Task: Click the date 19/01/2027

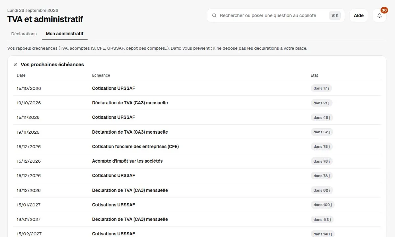Action: click(x=29, y=219)
